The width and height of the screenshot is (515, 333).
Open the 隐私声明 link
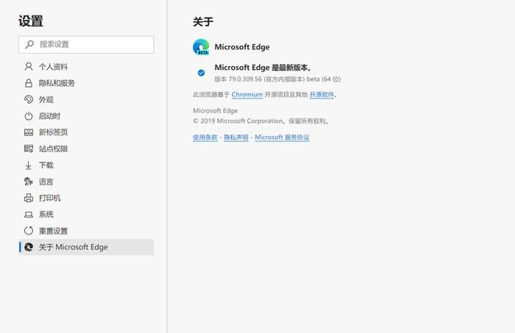click(236, 137)
